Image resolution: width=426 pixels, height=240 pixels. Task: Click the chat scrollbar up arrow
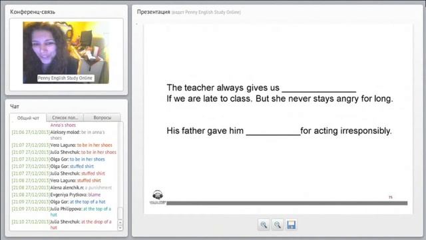pos(120,222)
